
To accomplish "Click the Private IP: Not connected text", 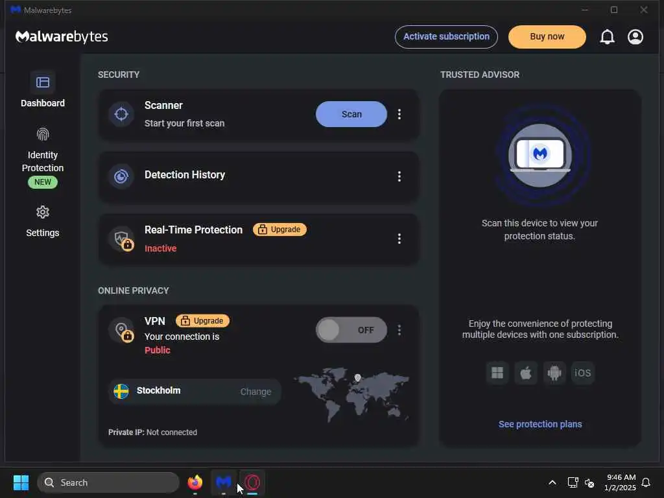I will [x=152, y=433].
